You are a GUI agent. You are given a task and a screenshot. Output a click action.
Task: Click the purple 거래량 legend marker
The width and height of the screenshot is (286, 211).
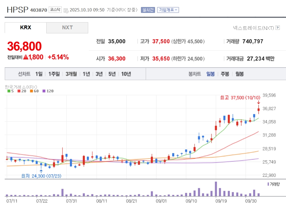(x=268, y=184)
